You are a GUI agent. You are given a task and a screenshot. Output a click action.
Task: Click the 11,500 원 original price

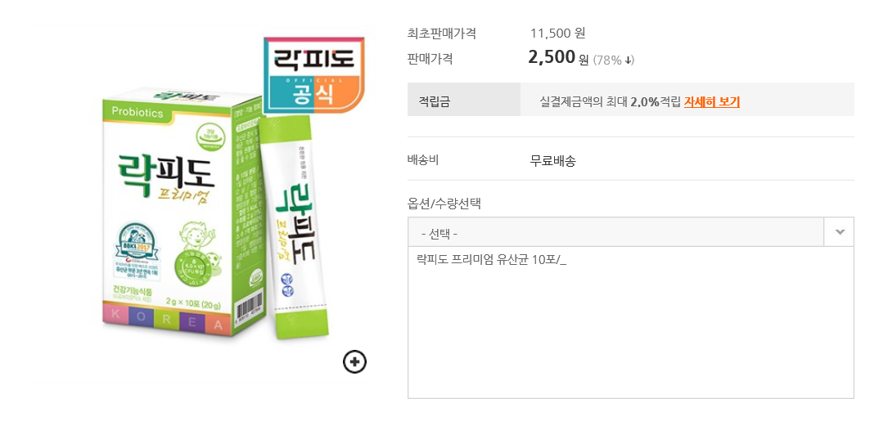click(x=557, y=34)
